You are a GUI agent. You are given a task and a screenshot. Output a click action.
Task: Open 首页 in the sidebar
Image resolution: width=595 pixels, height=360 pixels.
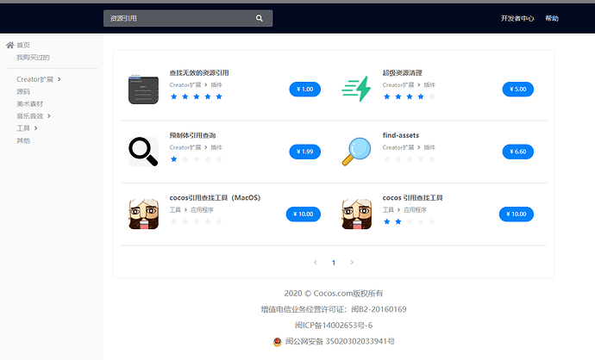(23, 45)
